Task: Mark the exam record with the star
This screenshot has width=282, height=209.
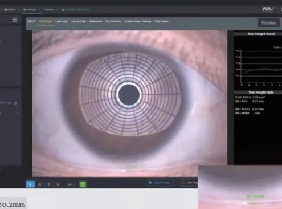Action: 15,103
